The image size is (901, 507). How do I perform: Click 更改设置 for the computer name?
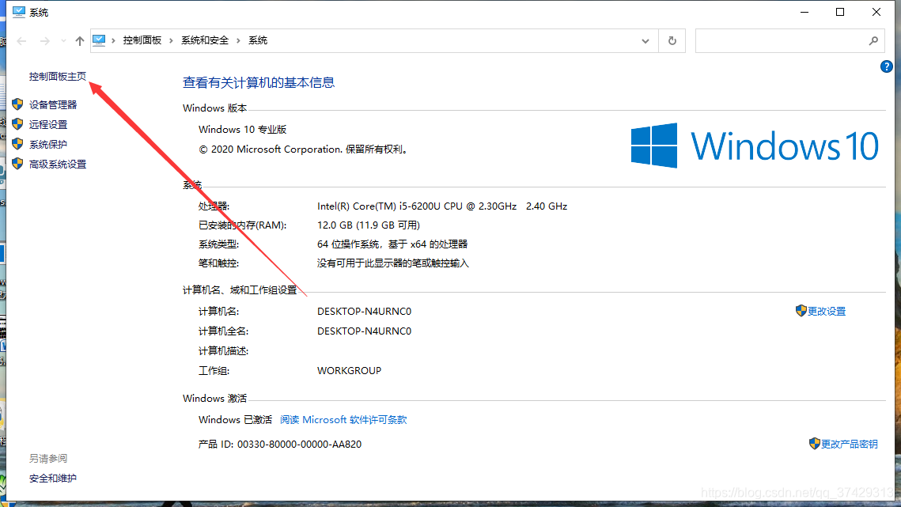tap(827, 312)
